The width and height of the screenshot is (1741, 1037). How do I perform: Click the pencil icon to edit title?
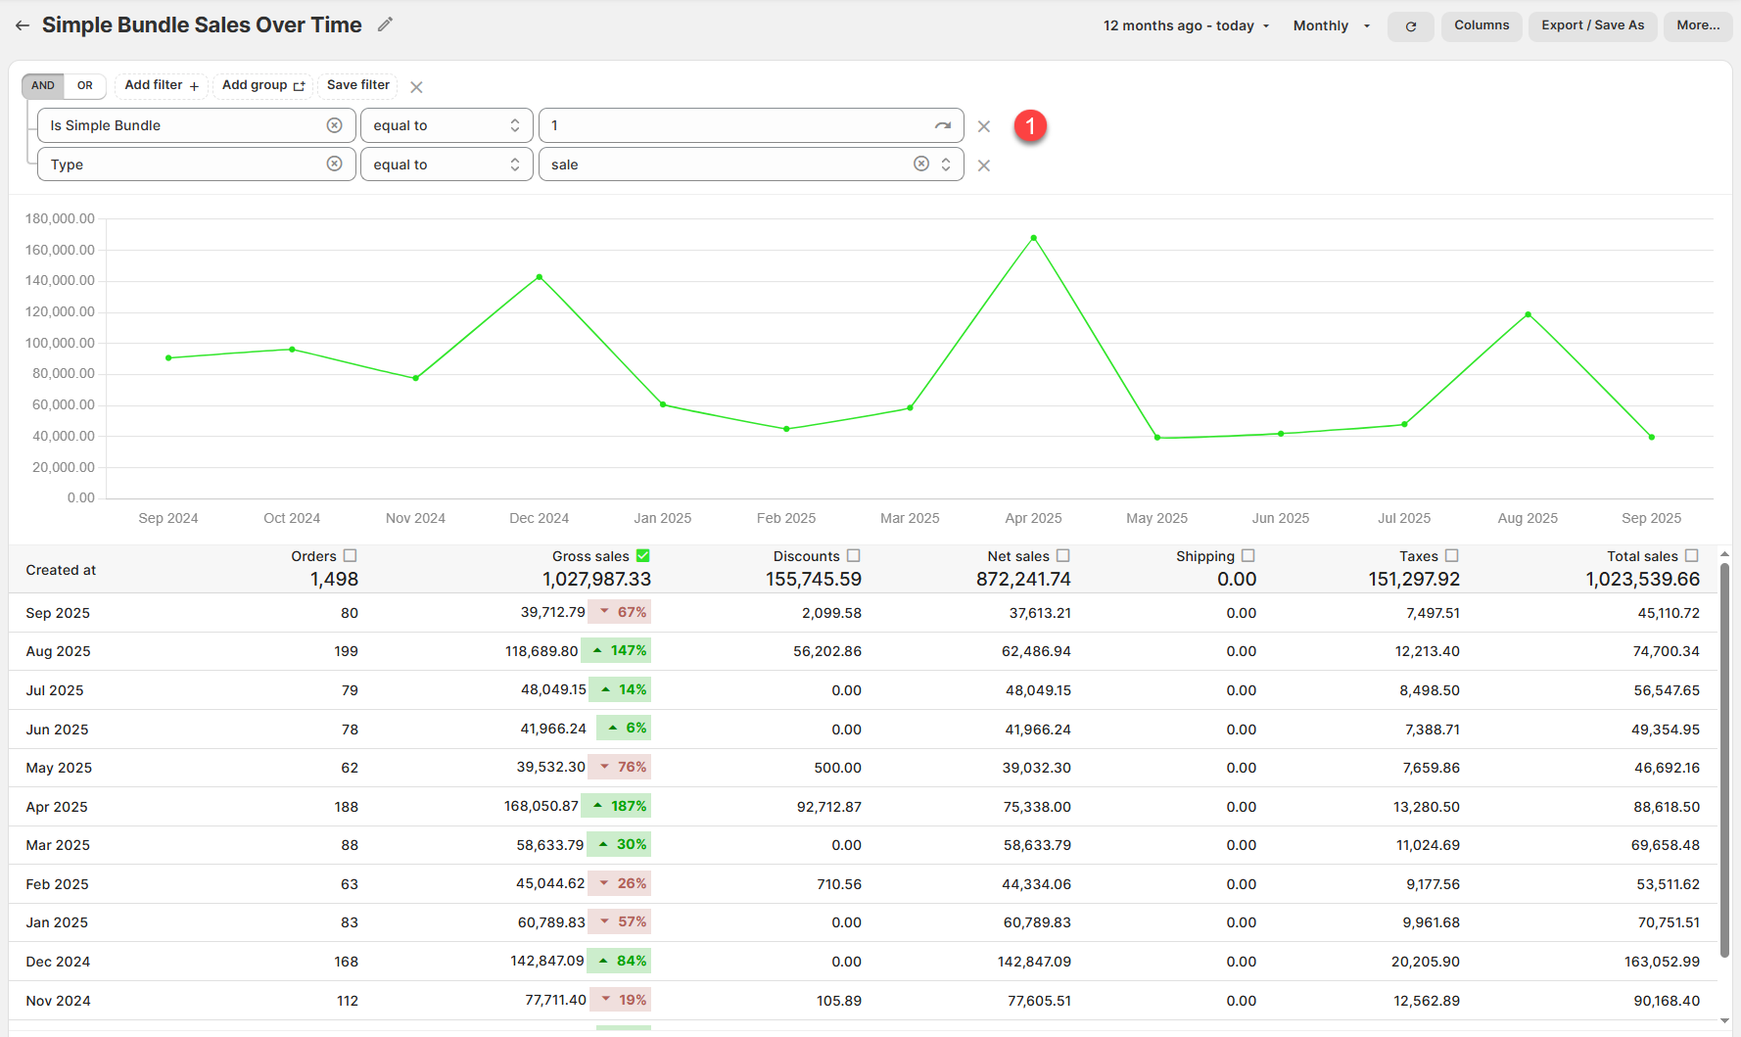[x=385, y=24]
